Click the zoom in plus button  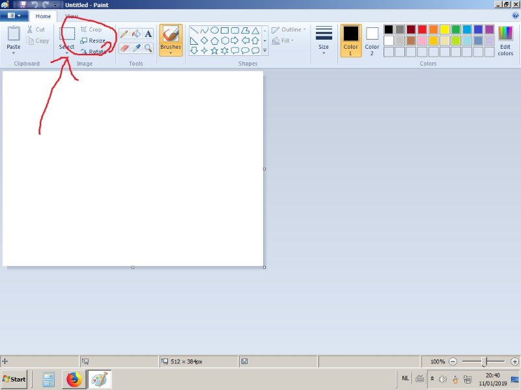coord(514,361)
